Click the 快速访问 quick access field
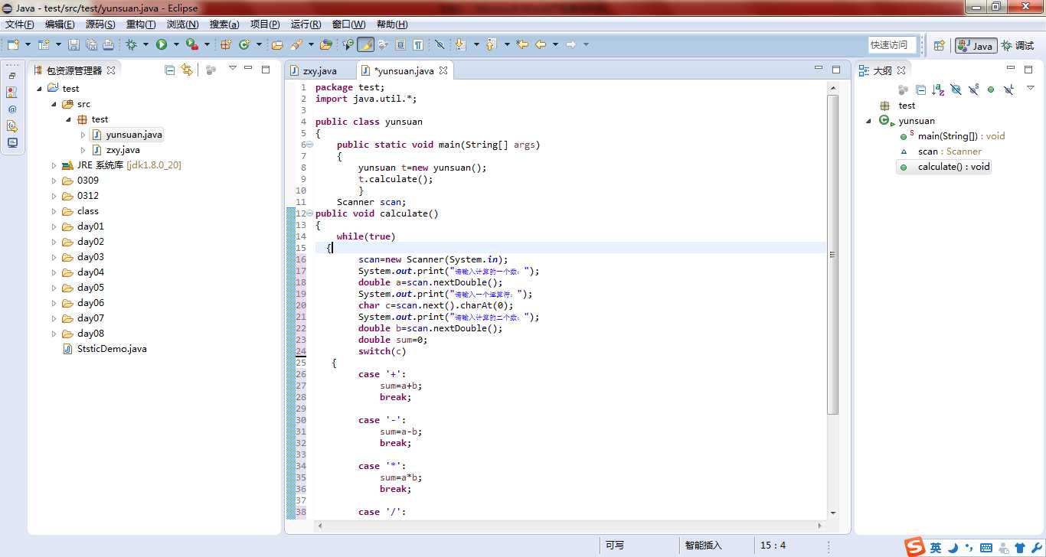The width and height of the screenshot is (1046, 557). click(x=892, y=45)
